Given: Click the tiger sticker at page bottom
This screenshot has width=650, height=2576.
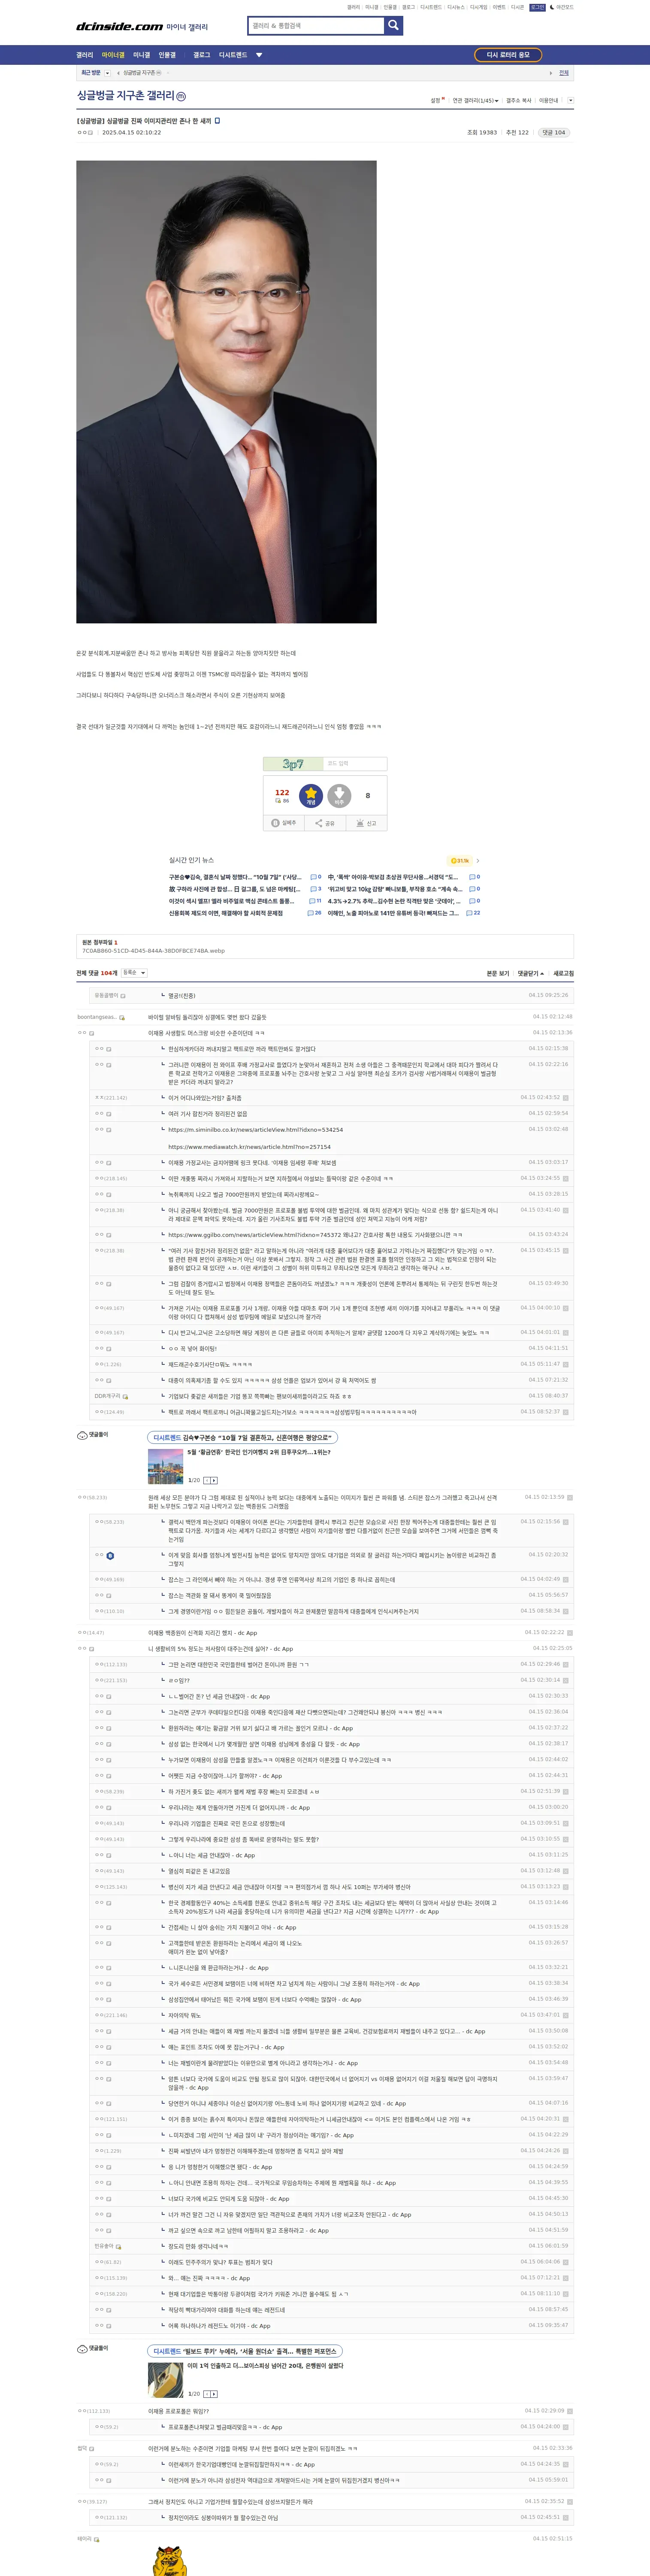Looking at the screenshot, I should pos(170,2561).
